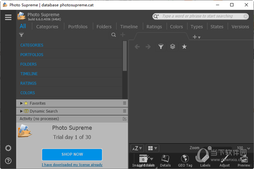
Task: Click the catalog panel search magnifier
Action: click(x=113, y=35)
